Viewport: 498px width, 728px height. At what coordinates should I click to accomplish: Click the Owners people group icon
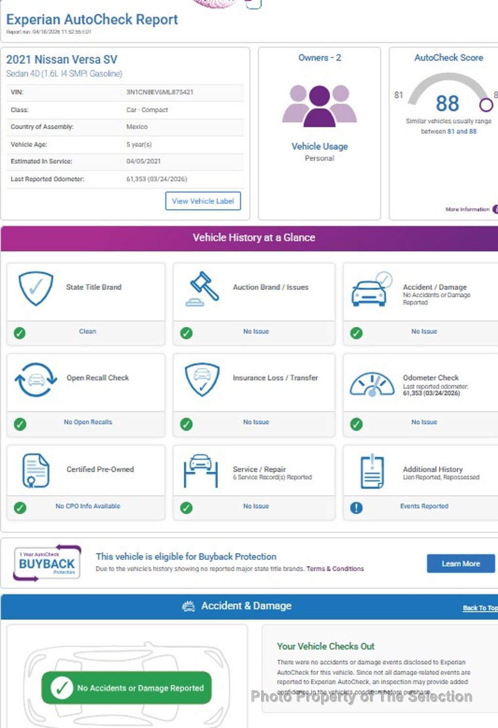[320, 106]
